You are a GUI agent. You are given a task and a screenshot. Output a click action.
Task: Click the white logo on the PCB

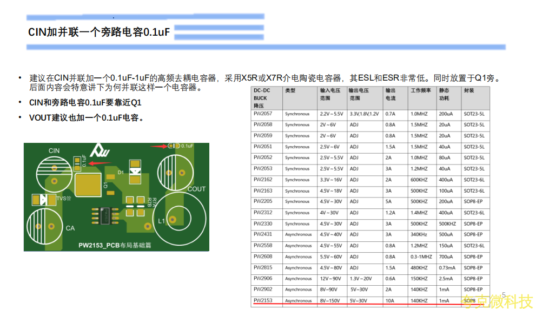click(99, 152)
